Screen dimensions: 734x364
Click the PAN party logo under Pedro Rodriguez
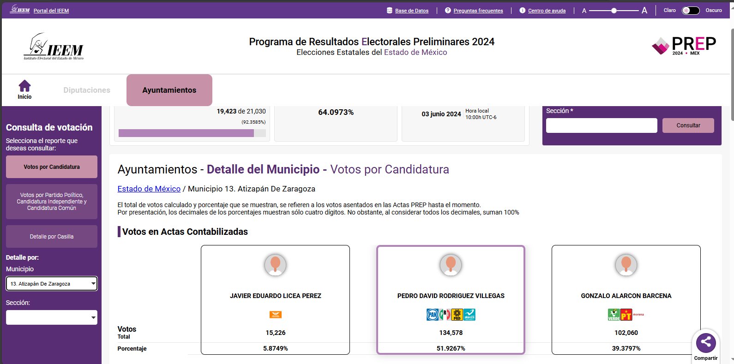point(433,315)
